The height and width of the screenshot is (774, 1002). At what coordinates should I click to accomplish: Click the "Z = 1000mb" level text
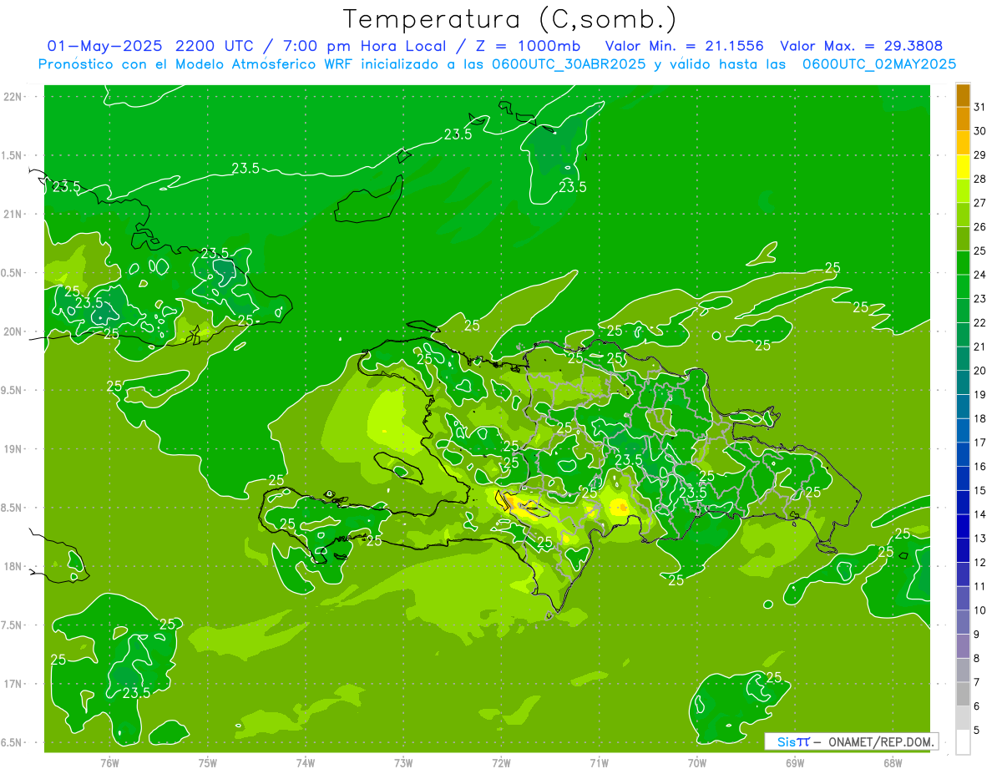[526, 46]
